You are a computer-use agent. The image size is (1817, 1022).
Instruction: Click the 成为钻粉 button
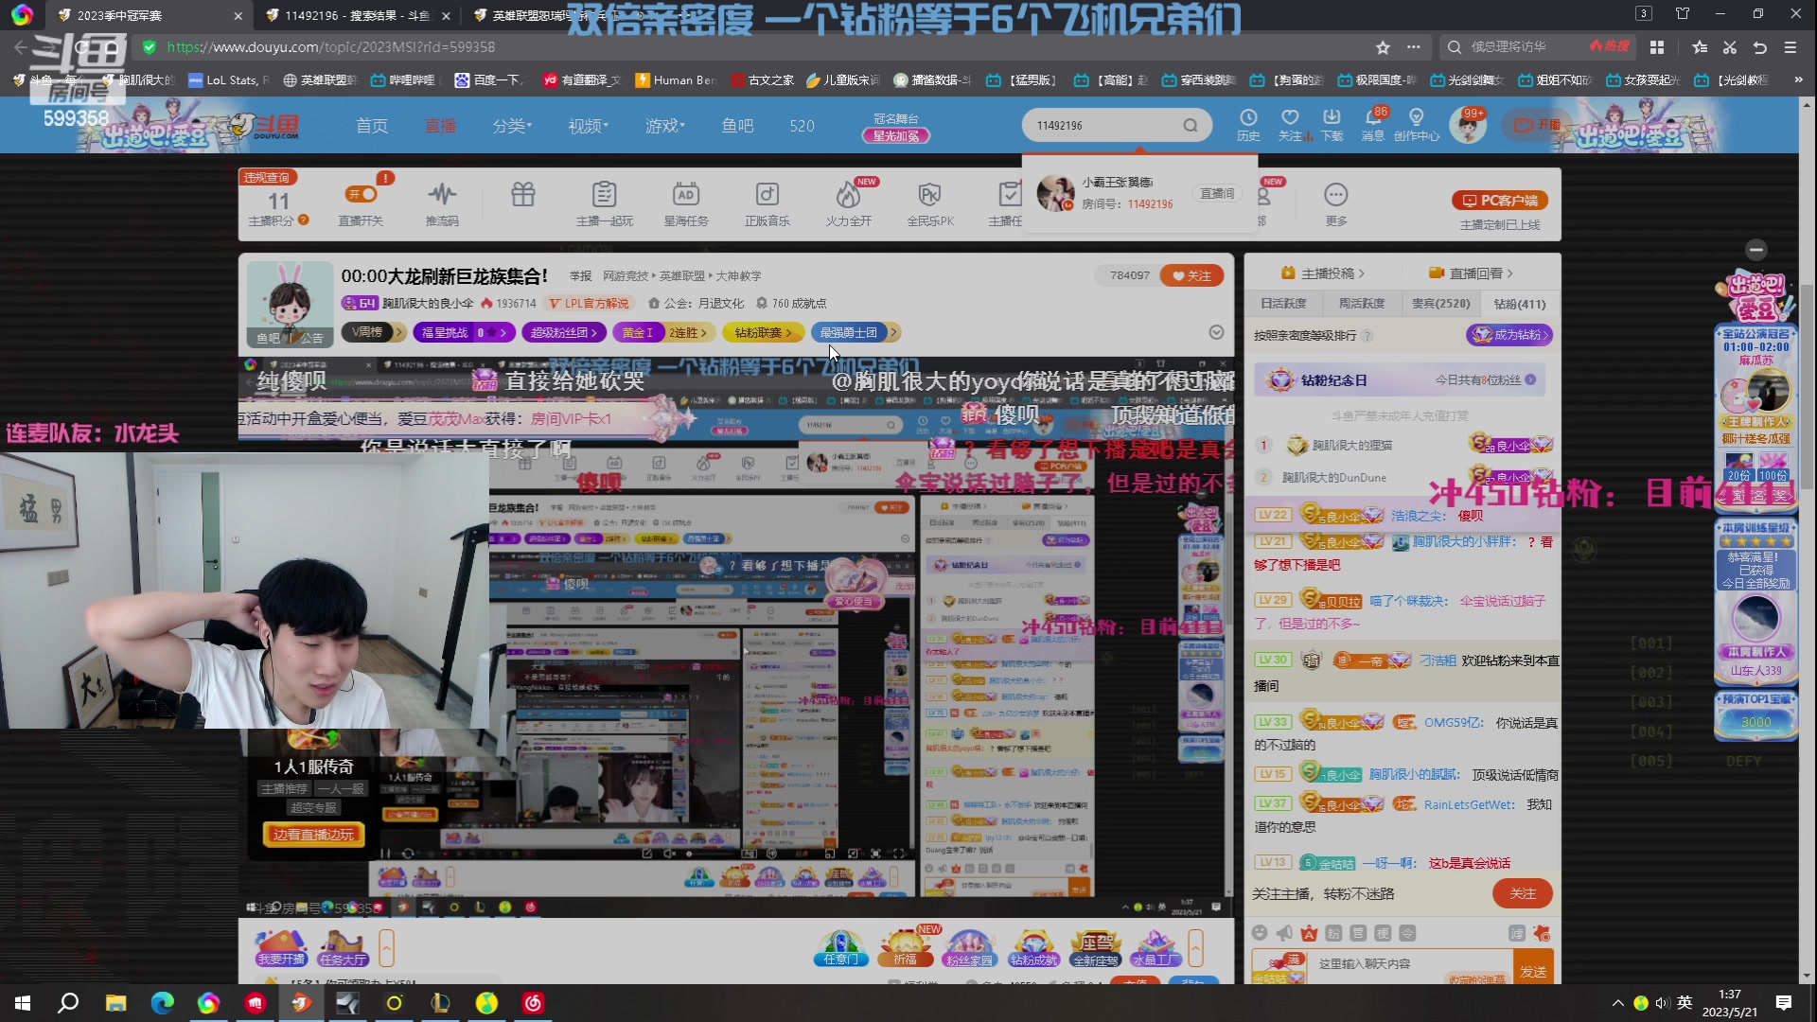pos(1509,335)
